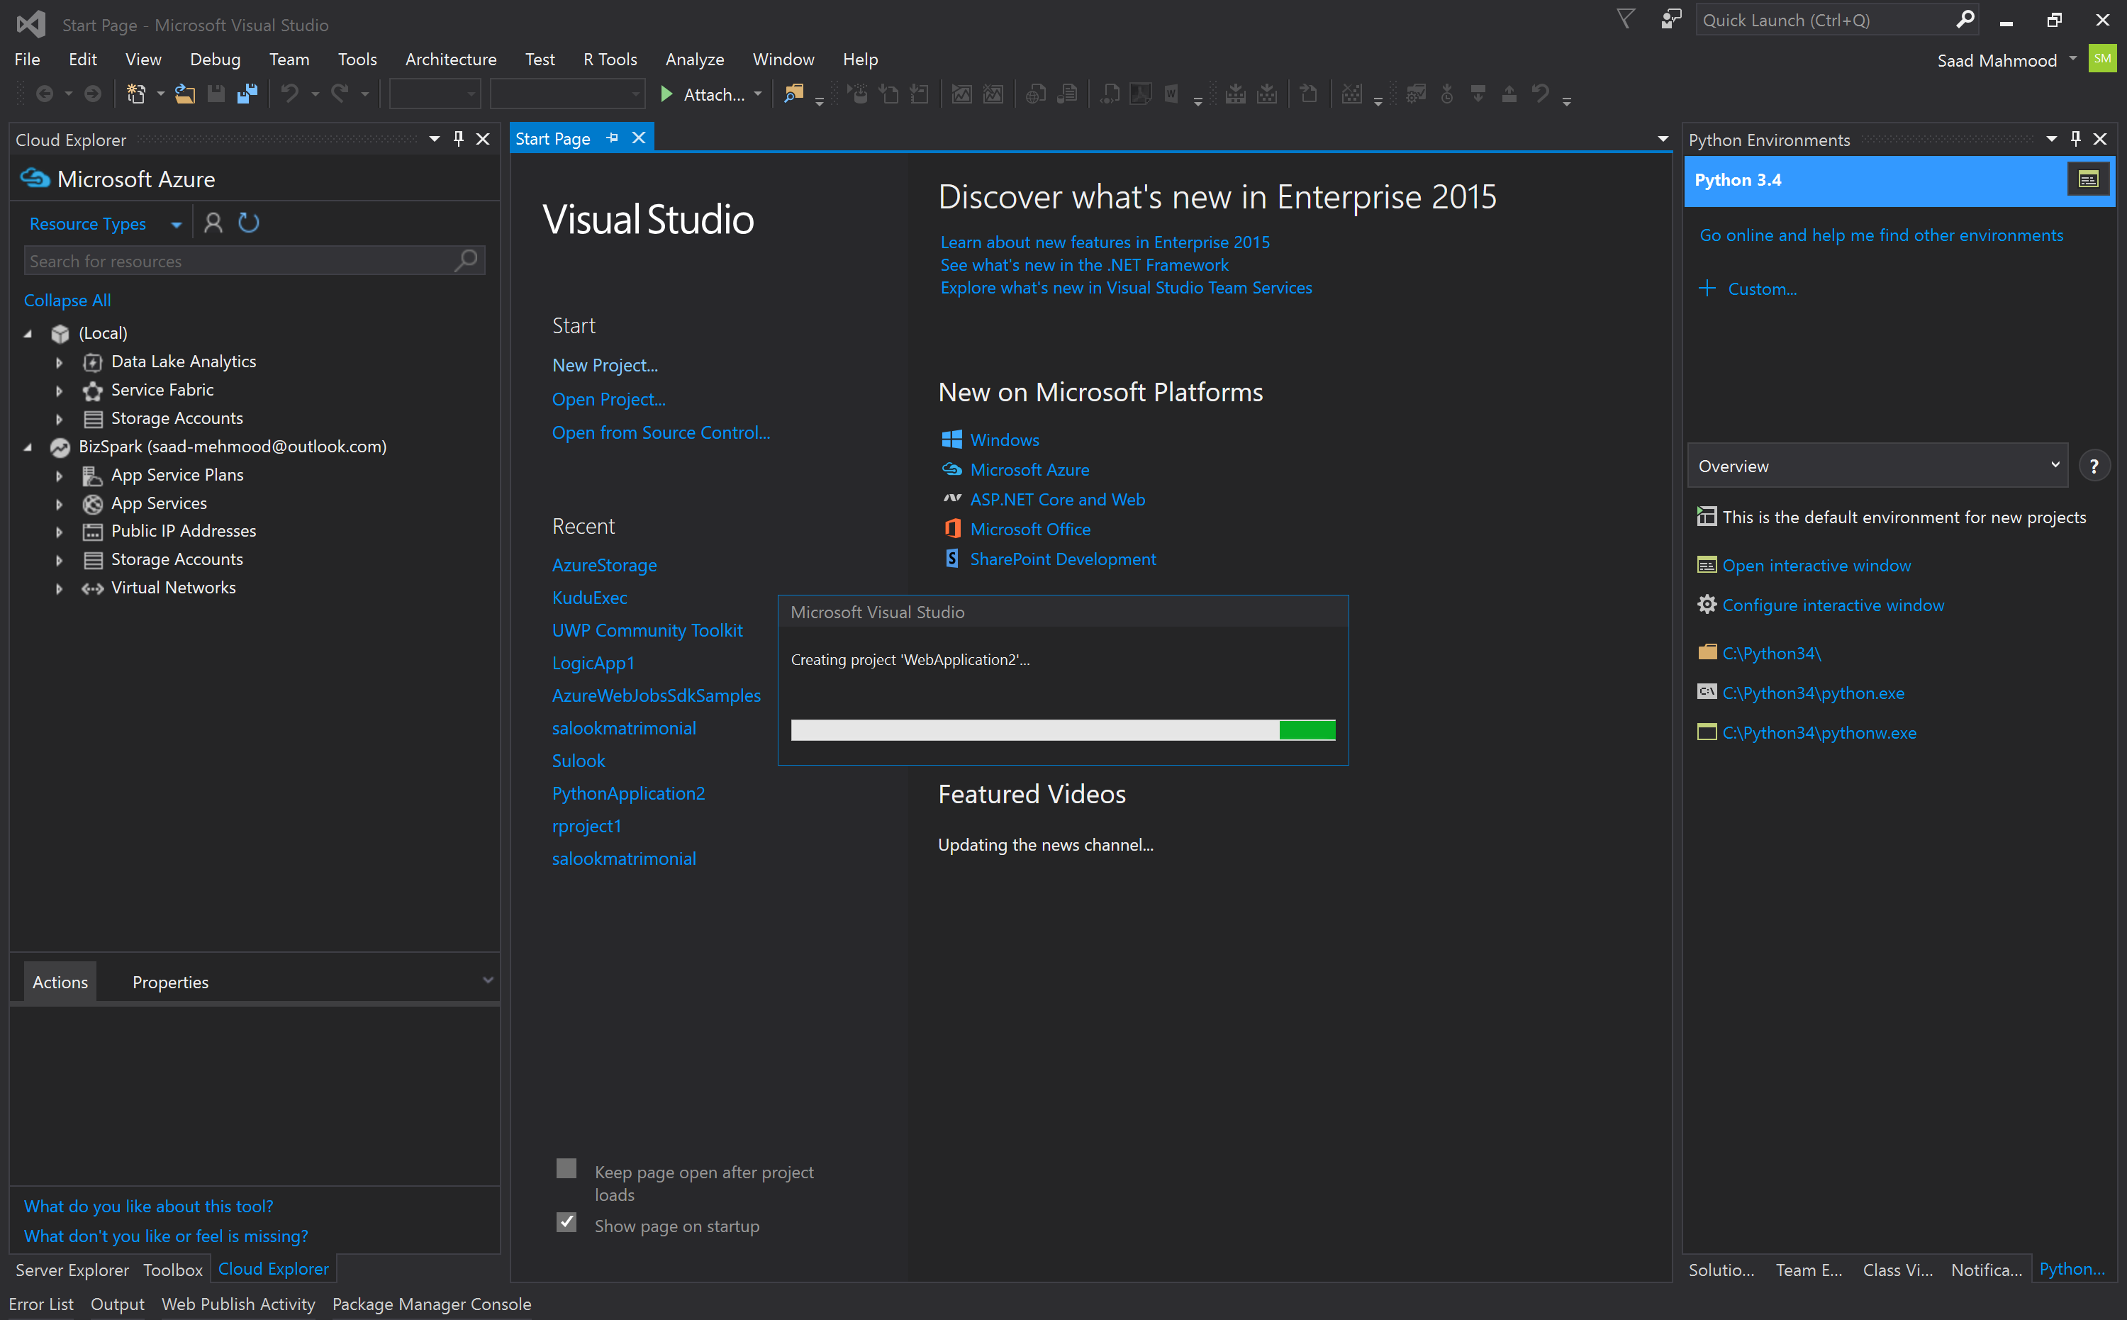Switch to the Notifications tab

point(1987,1270)
